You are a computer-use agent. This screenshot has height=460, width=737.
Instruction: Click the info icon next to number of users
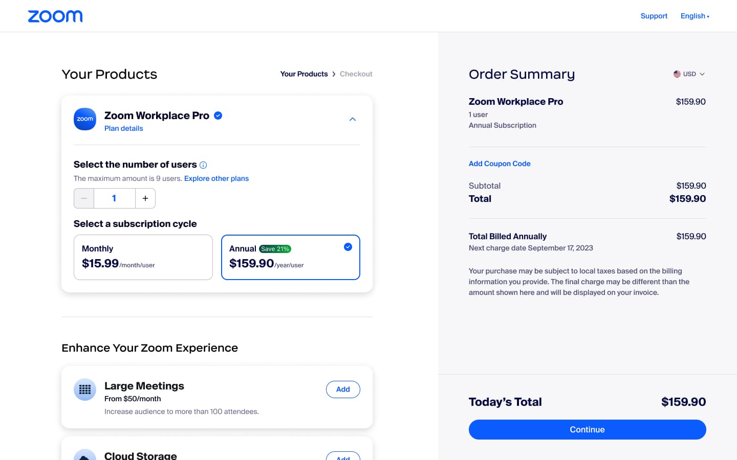pyautogui.click(x=203, y=165)
